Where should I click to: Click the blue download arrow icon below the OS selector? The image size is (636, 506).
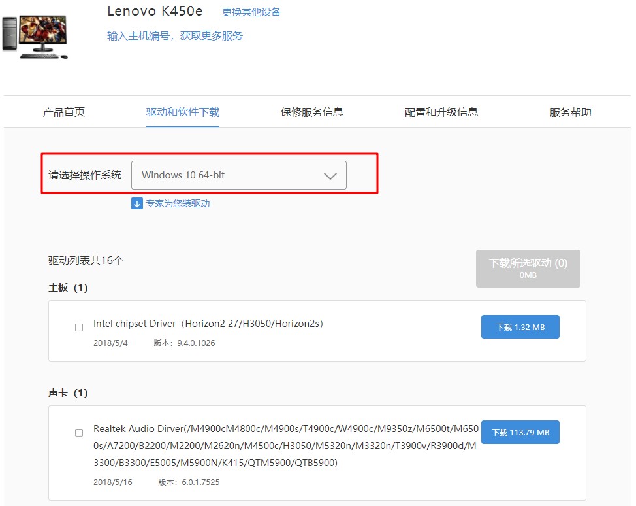[137, 203]
